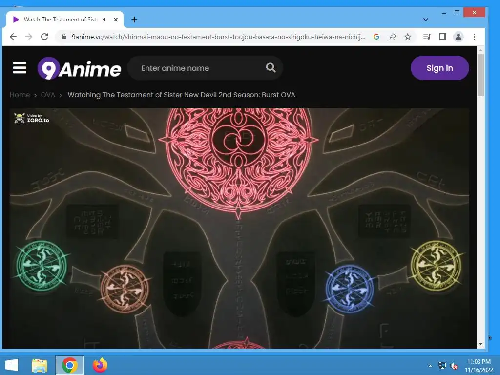The height and width of the screenshot is (375, 500).
Task: Click the network tray icon
Action: coord(442,366)
